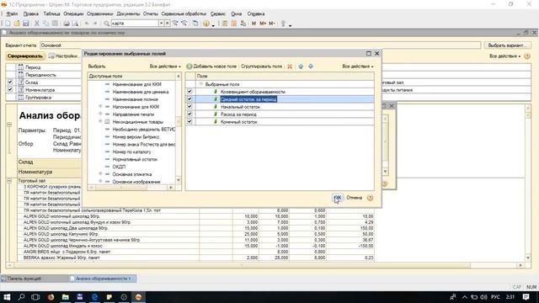Uncheck Коэффициент оборачиваемости field
539x303 pixels.
189,92
